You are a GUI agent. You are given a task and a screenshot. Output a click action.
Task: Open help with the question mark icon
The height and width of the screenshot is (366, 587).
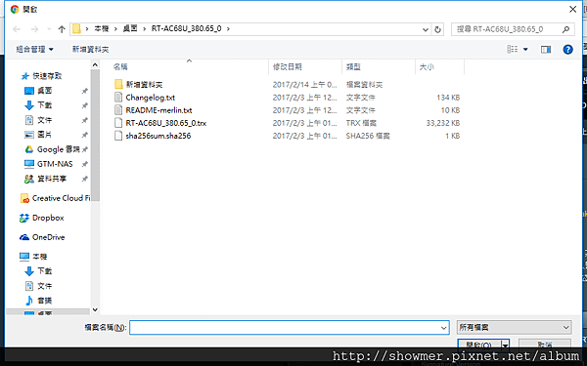[567, 50]
